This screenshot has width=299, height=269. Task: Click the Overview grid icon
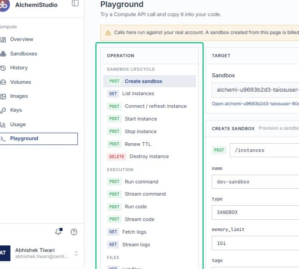(3, 40)
